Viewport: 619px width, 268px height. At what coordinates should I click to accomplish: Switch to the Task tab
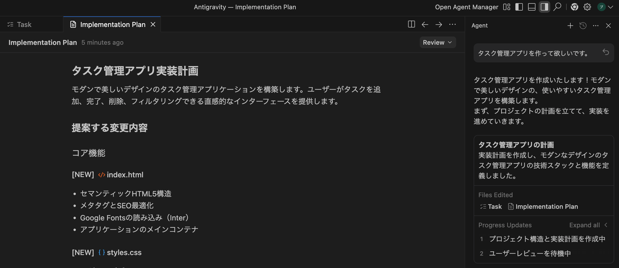click(x=24, y=24)
